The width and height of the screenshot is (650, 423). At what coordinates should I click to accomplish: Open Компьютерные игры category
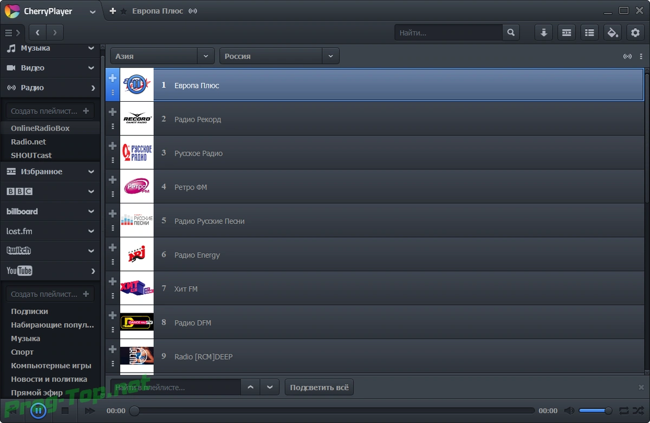(x=51, y=366)
